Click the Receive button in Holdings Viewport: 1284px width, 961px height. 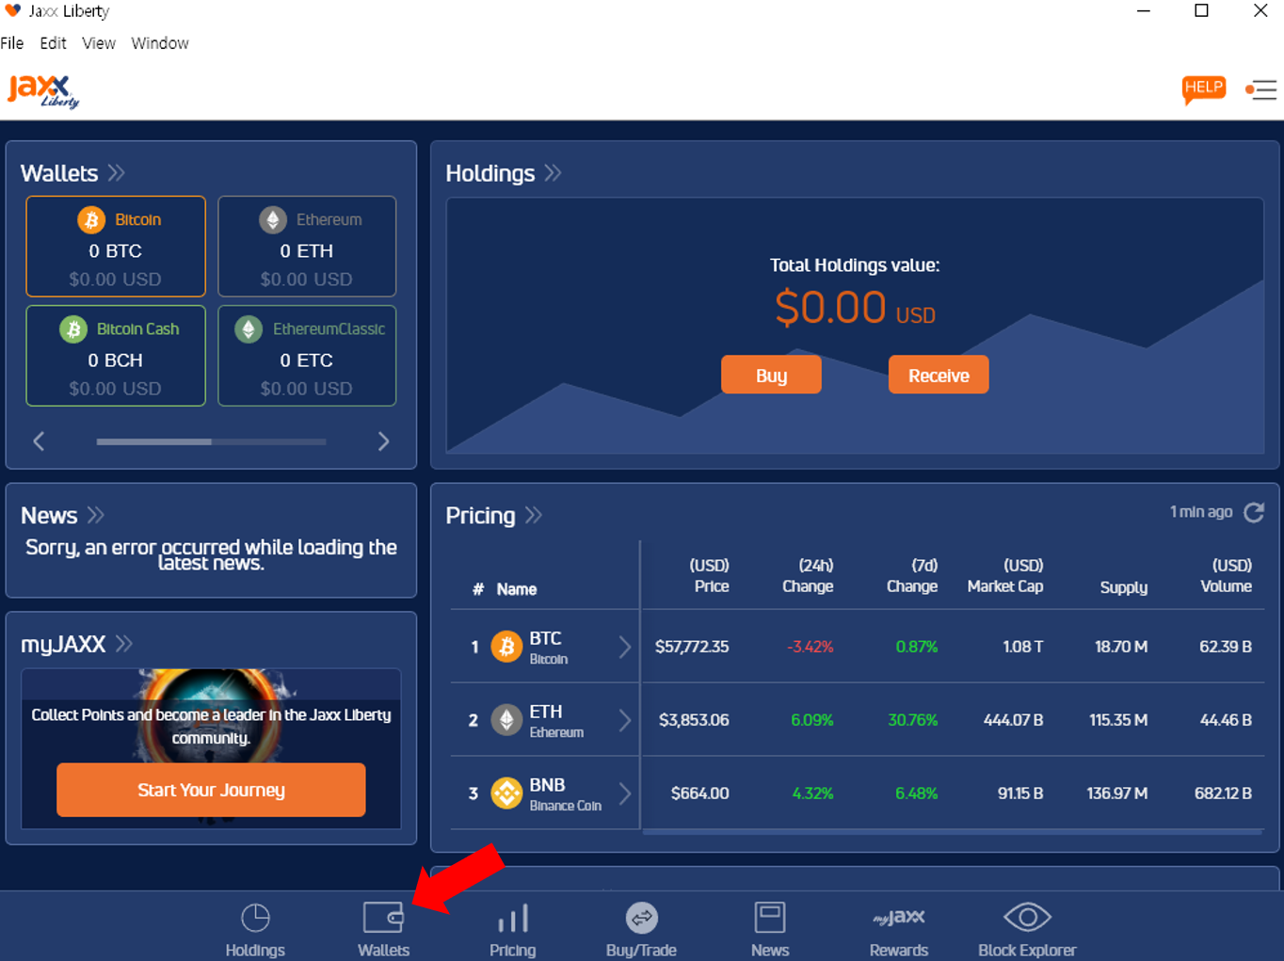pos(939,375)
